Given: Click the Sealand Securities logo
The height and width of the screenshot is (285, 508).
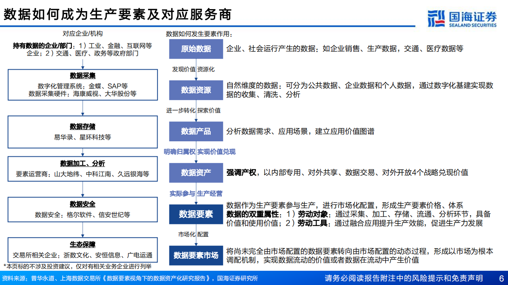Looking at the screenshot, I should tap(462, 19).
